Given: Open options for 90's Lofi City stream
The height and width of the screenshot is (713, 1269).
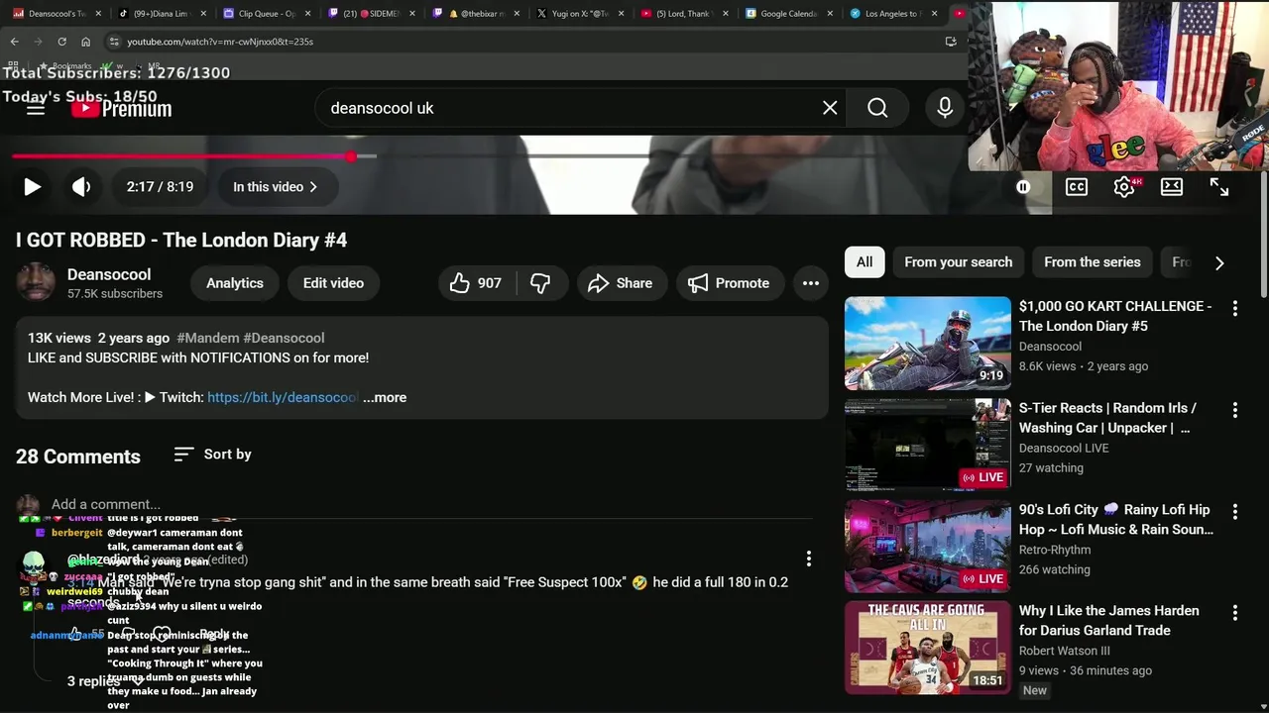Looking at the screenshot, I should pyautogui.click(x=1235, y=512).
